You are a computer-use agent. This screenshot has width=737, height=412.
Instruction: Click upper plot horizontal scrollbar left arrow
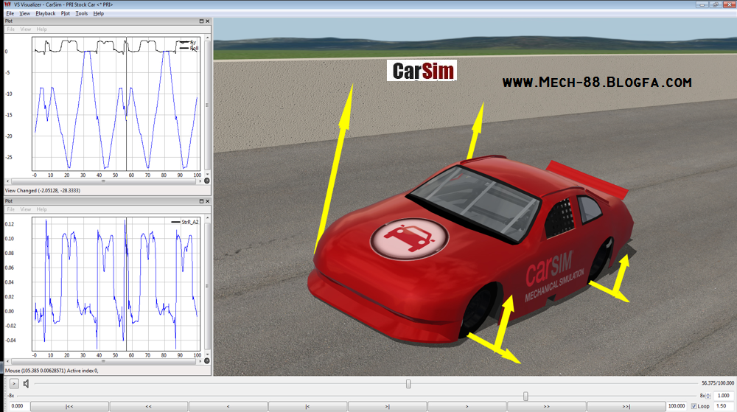pos(7,181)
